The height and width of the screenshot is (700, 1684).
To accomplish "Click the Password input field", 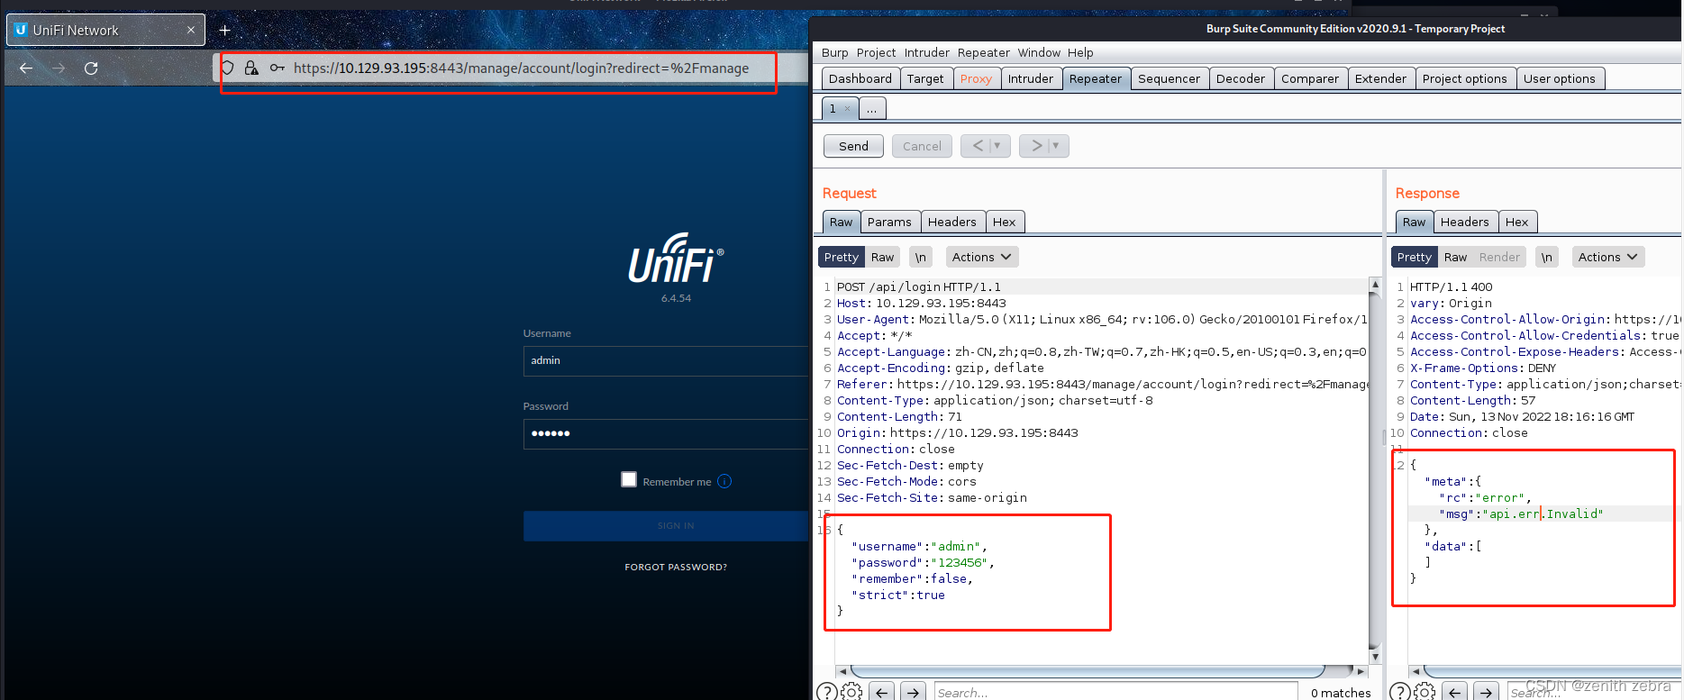I will click(x=665, y=433).
